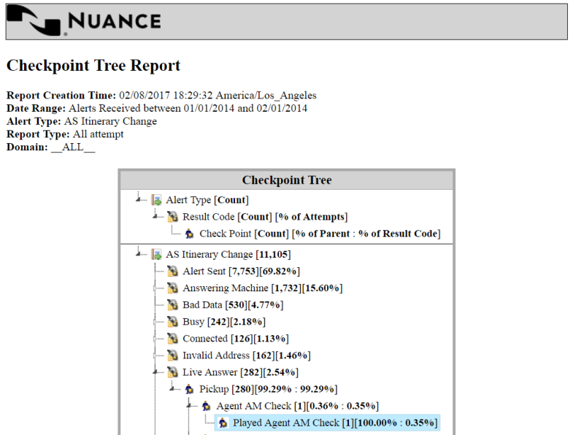Click the Result Code legend icon
The width and height of the screenshot is (584, 435).
tap(173, 217)
